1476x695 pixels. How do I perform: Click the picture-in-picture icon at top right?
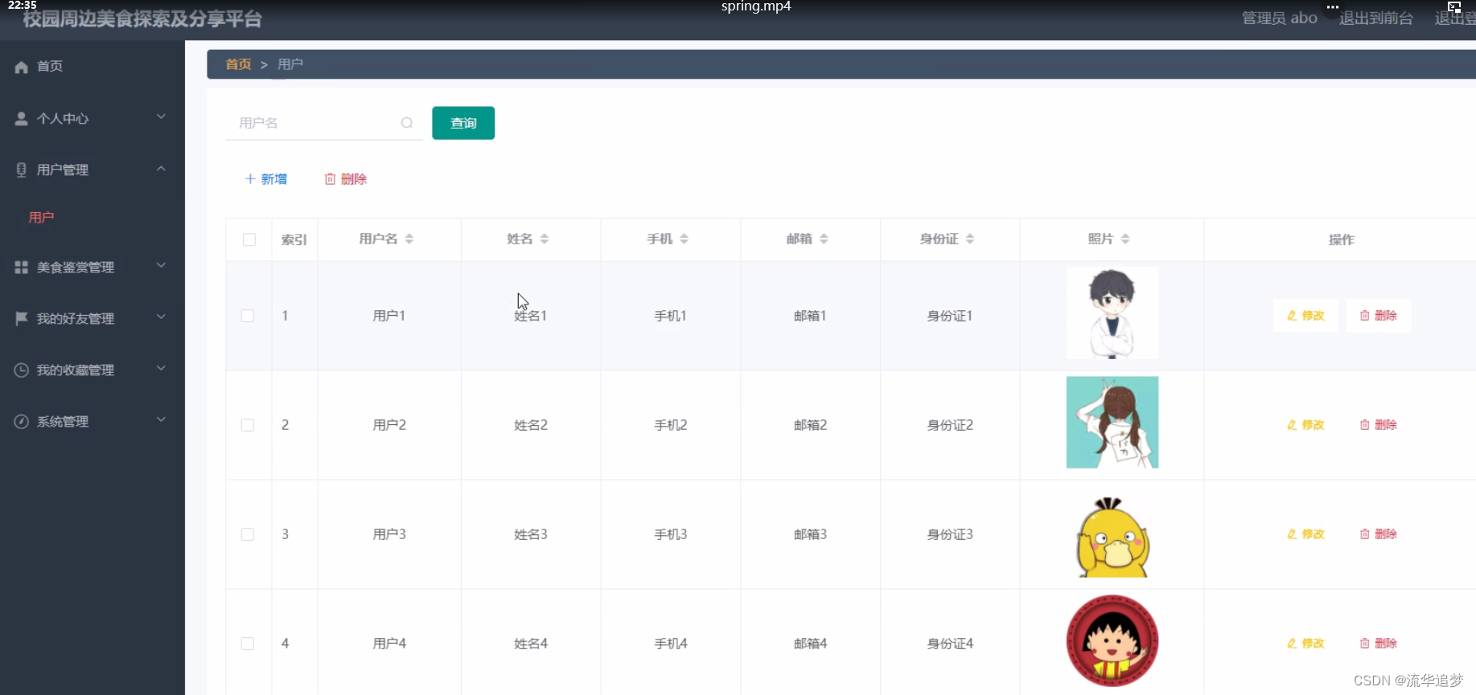coord(1454,6)
